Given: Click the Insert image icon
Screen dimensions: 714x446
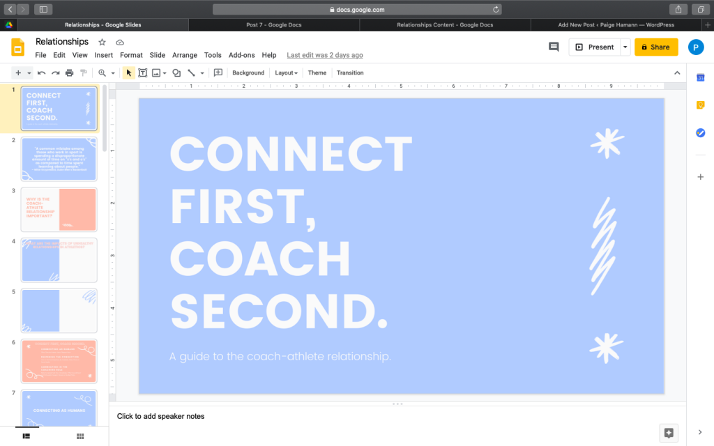Looking at the screenshot, I should [156, 72].
